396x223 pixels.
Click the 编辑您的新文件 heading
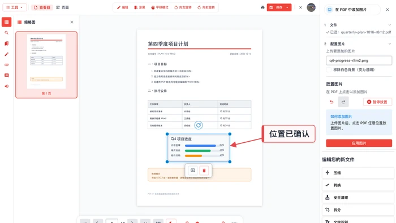click(x=338, y=160)
